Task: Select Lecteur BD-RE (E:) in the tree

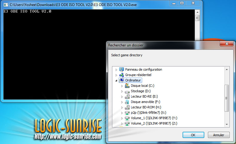Action: tap(144, 96)
